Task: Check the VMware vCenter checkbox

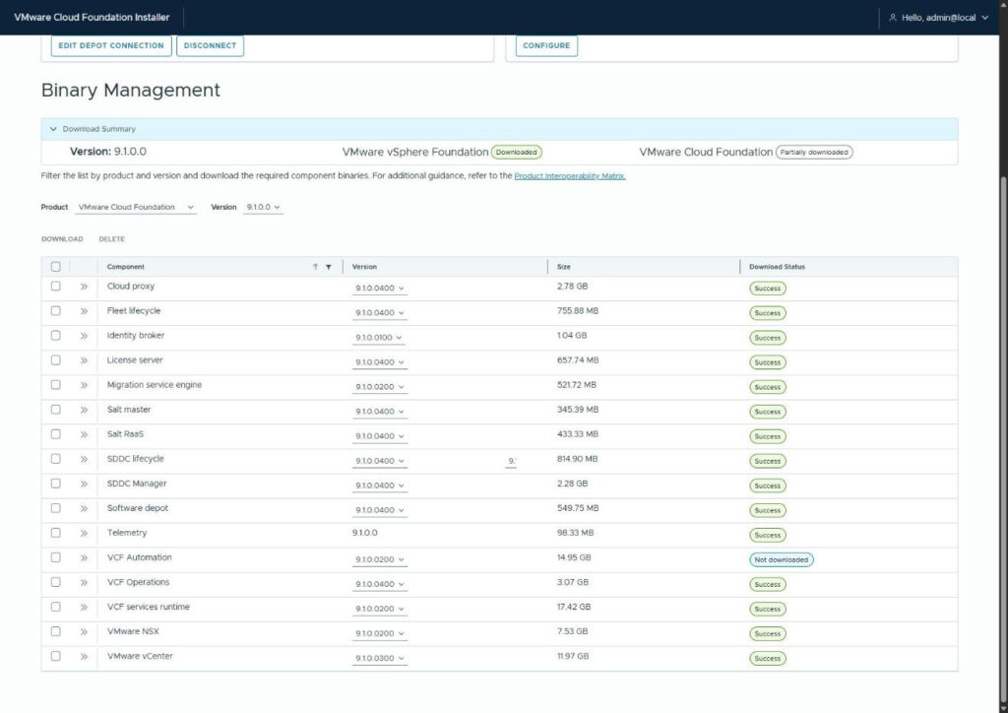Action: coord(56,656)
